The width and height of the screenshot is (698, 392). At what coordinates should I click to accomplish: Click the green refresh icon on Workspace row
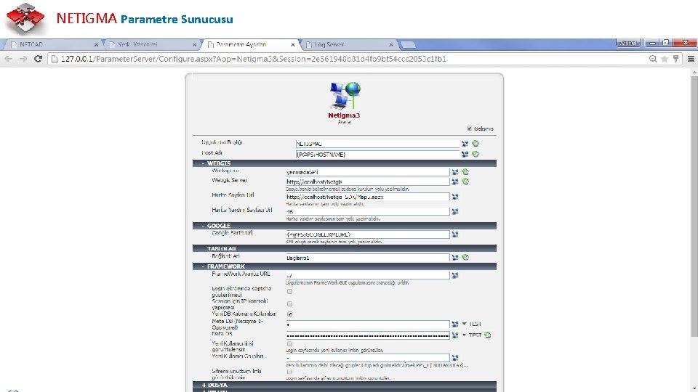click(x=465, y=171)
